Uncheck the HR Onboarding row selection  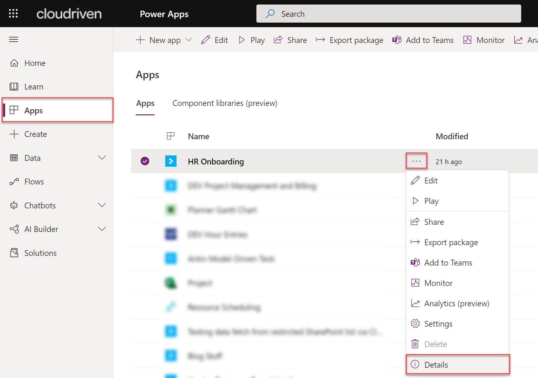pyautogui.click(x=145, y=161)
